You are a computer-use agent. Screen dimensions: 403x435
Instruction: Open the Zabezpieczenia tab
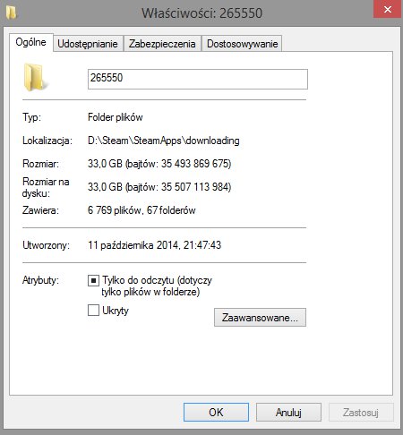tap(162, 44)
